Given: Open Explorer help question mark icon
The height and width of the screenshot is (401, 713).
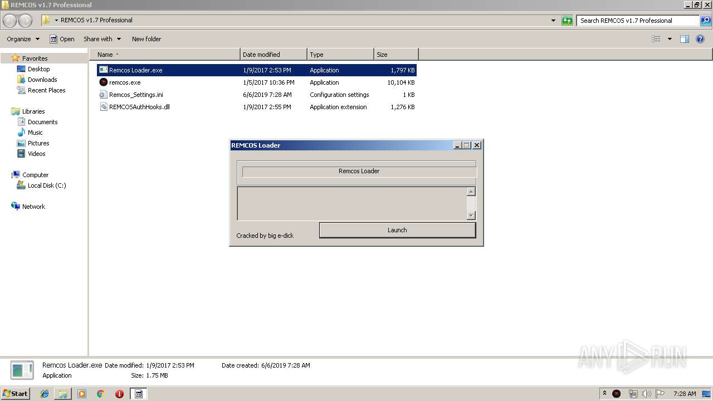Looking at the screenshot, I should 701,39.
